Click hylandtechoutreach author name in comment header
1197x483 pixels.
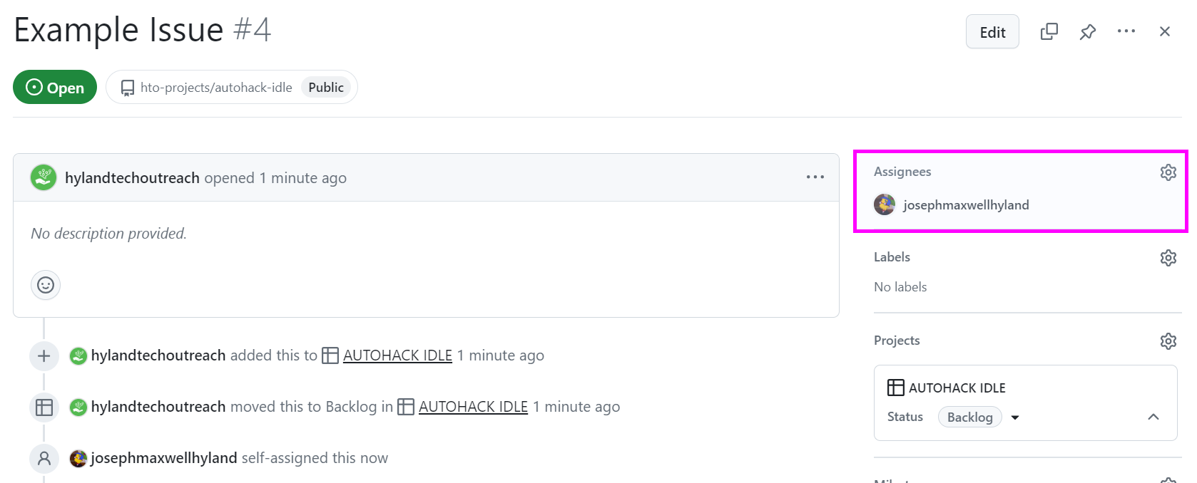click(x=132, y=178)
